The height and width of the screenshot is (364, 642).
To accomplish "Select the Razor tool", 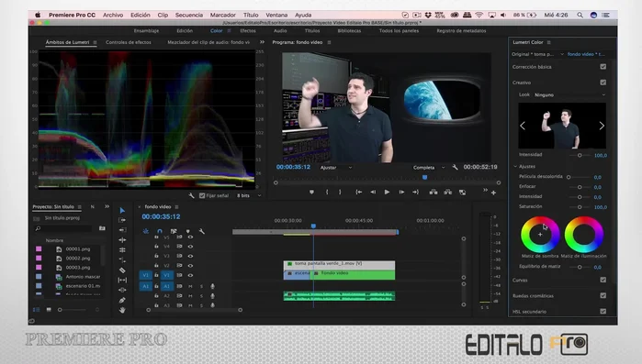I will click(x=122, y=270).
